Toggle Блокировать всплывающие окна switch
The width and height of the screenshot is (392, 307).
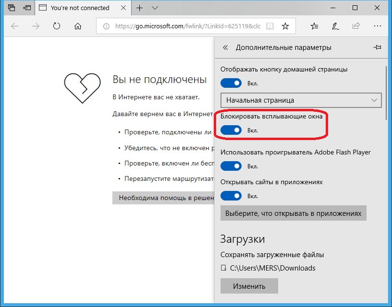pyautogui.click(x=231, y=130)
